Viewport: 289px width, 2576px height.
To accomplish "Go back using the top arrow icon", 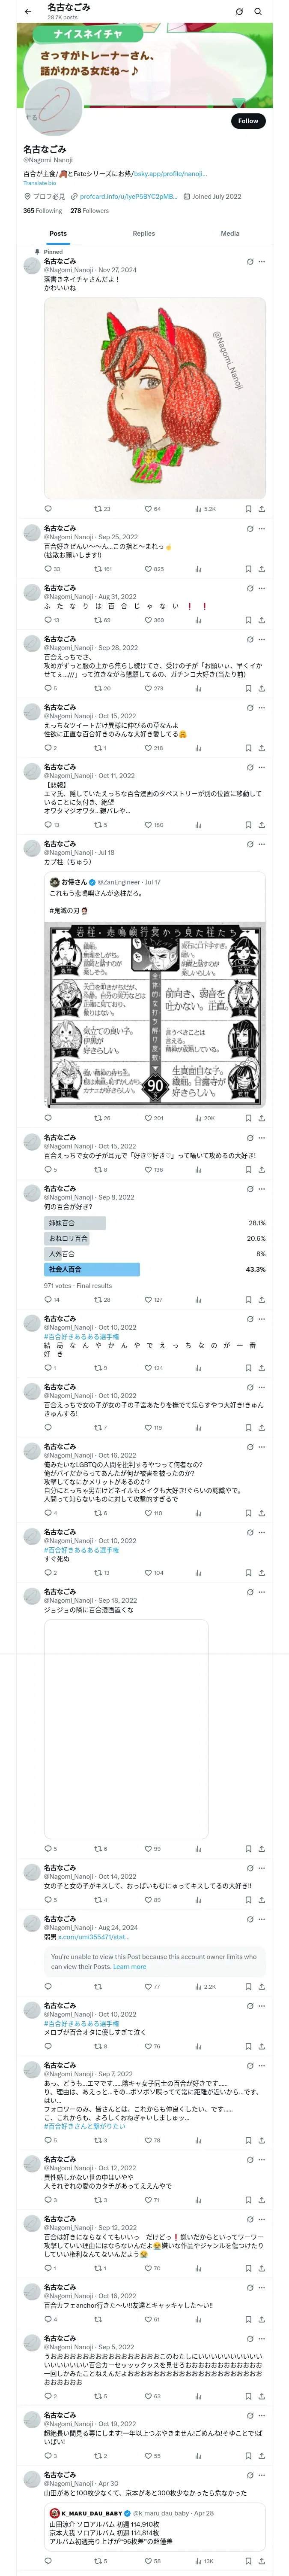I will (x=27, y=12).
